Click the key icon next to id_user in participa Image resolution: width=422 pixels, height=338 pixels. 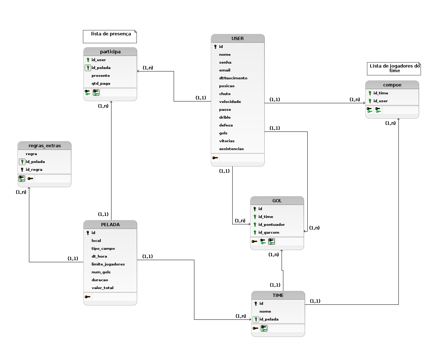point(88,60)
